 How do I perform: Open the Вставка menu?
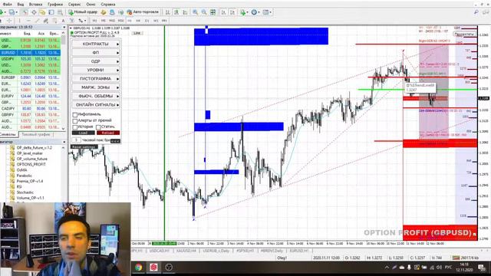tap(35, 5)
